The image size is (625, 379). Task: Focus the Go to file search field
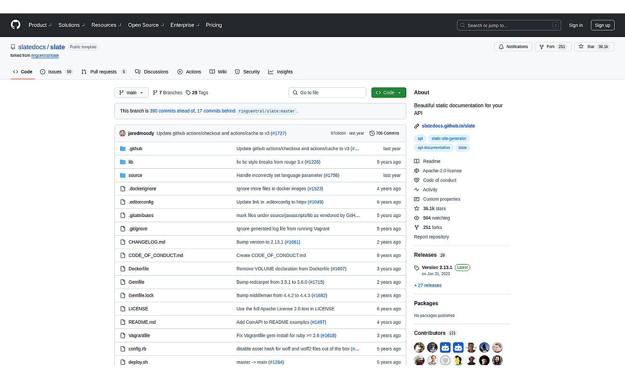tap(327, 92)
